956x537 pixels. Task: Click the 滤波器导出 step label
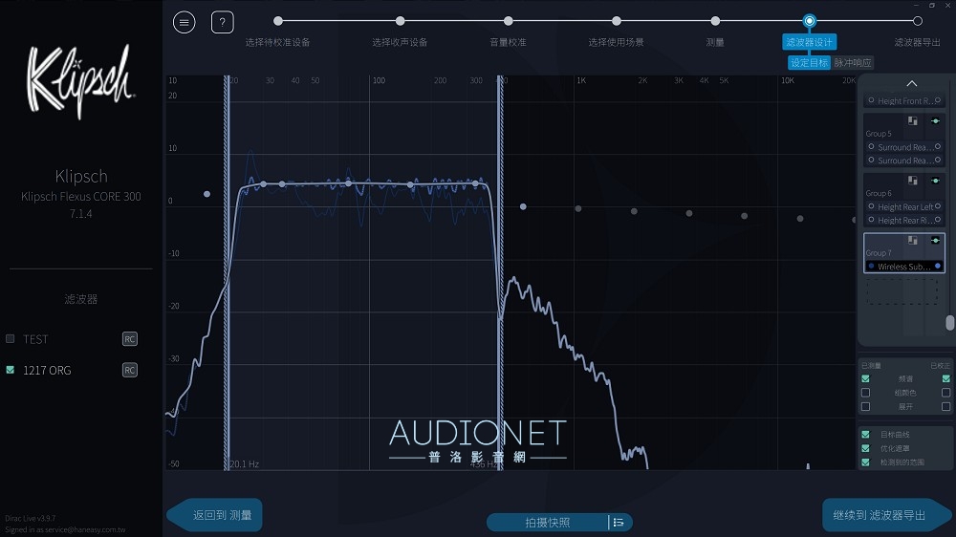coord(918,42)
